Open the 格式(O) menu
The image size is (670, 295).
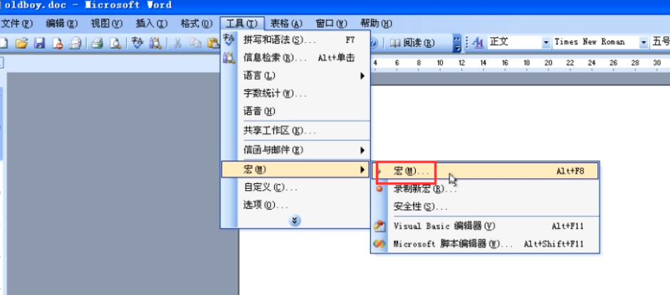[197, 23]
